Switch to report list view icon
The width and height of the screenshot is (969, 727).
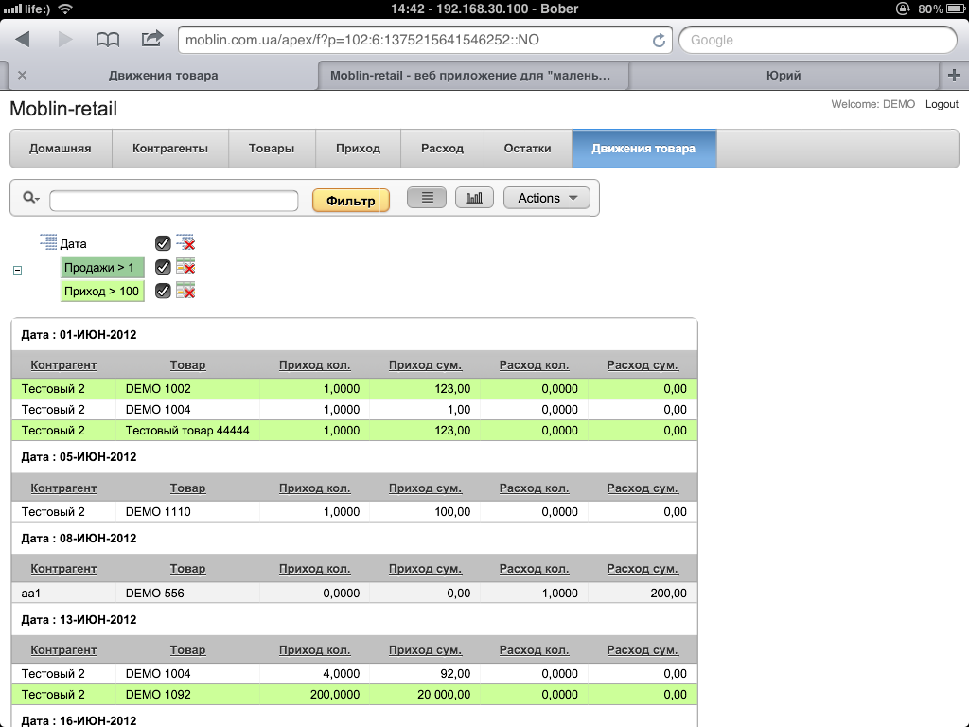[x=427, y=198]
